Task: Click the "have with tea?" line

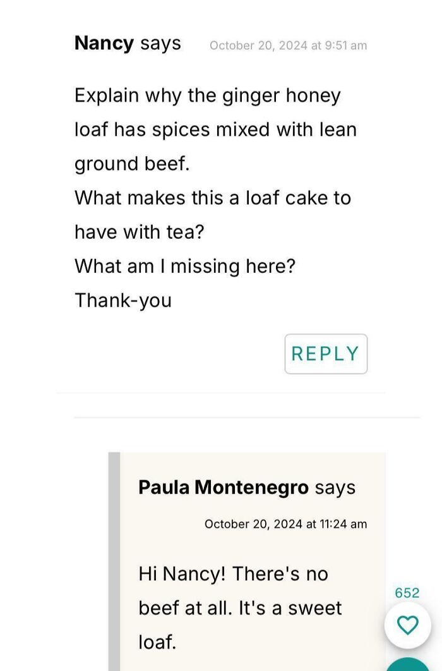Action: [x=140, y=232]
